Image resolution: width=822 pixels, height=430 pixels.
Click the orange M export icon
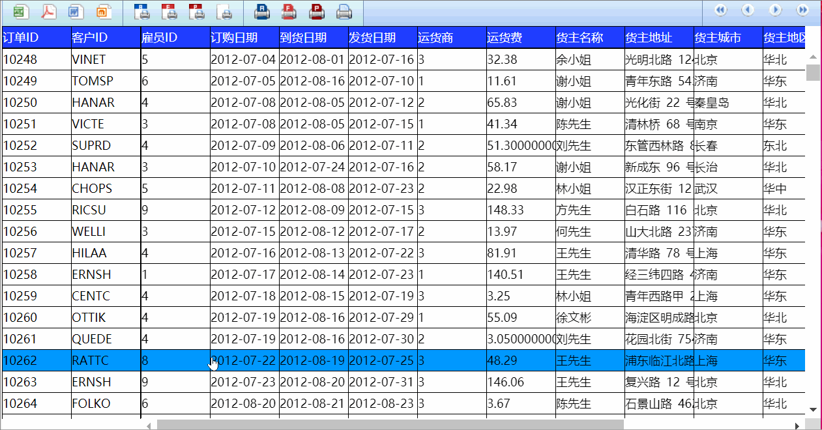(x=104, y=11)
